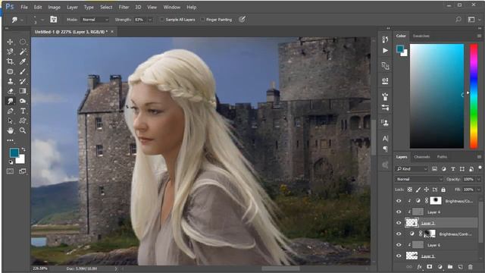Open the Image menu

[x=54, y=7]
